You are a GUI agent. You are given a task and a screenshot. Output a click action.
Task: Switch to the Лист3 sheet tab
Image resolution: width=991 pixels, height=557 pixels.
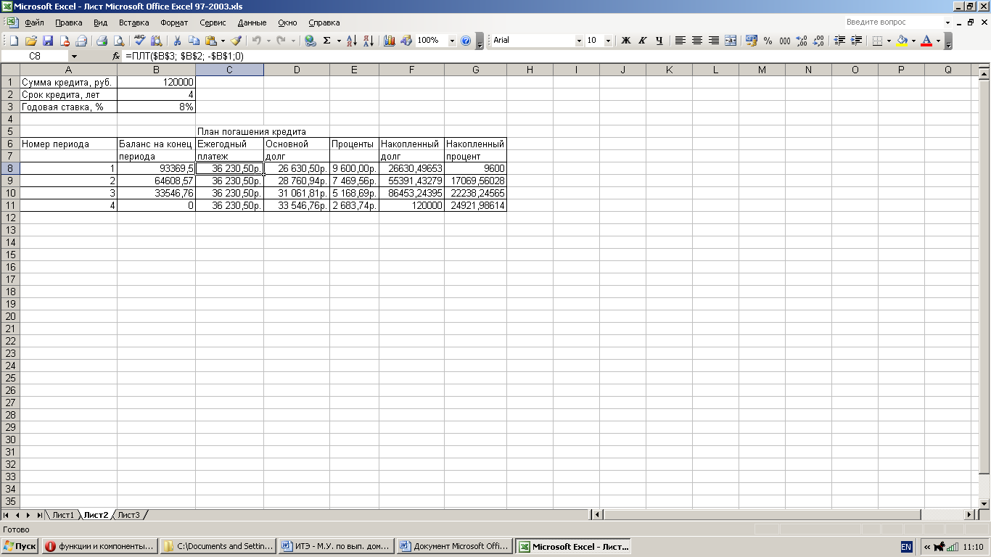click(x=128, y=515)
